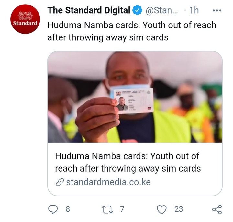Share the tweet via share icon
This screenshot has height=222, width=233.
coord(217,209)
